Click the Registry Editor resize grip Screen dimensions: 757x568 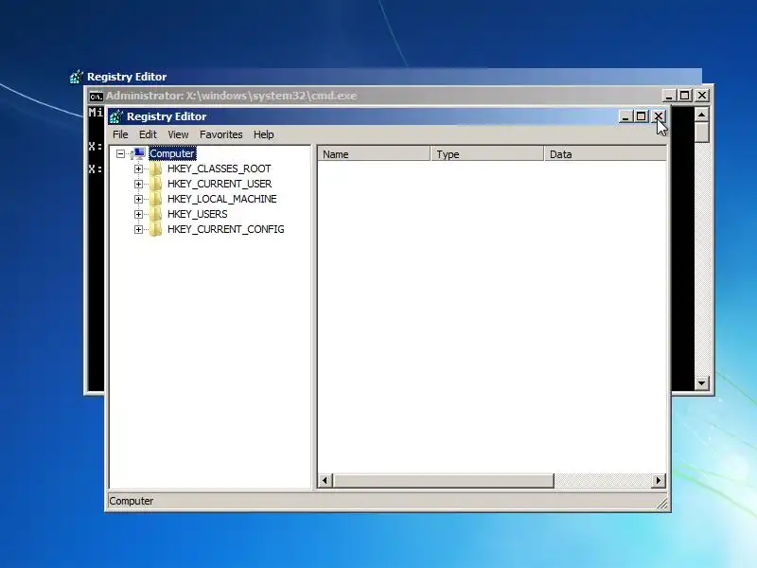point(662,504)
